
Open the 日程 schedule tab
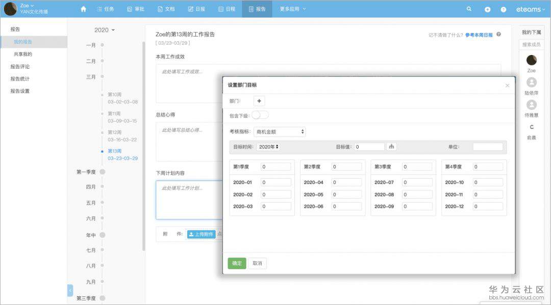tap(227, 9)
